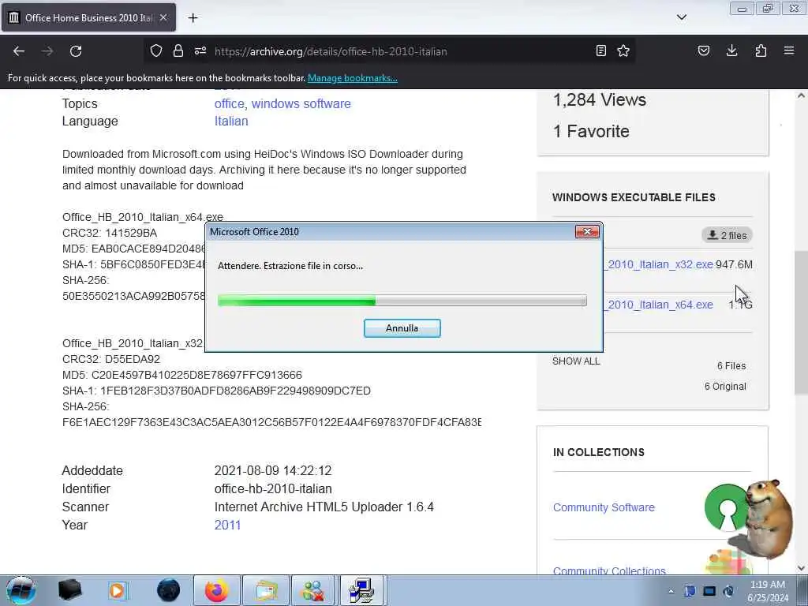Click the identifier office-hb-2010-italian value
The width and height of the screenshot is (808, 606).
coord(273,489)
